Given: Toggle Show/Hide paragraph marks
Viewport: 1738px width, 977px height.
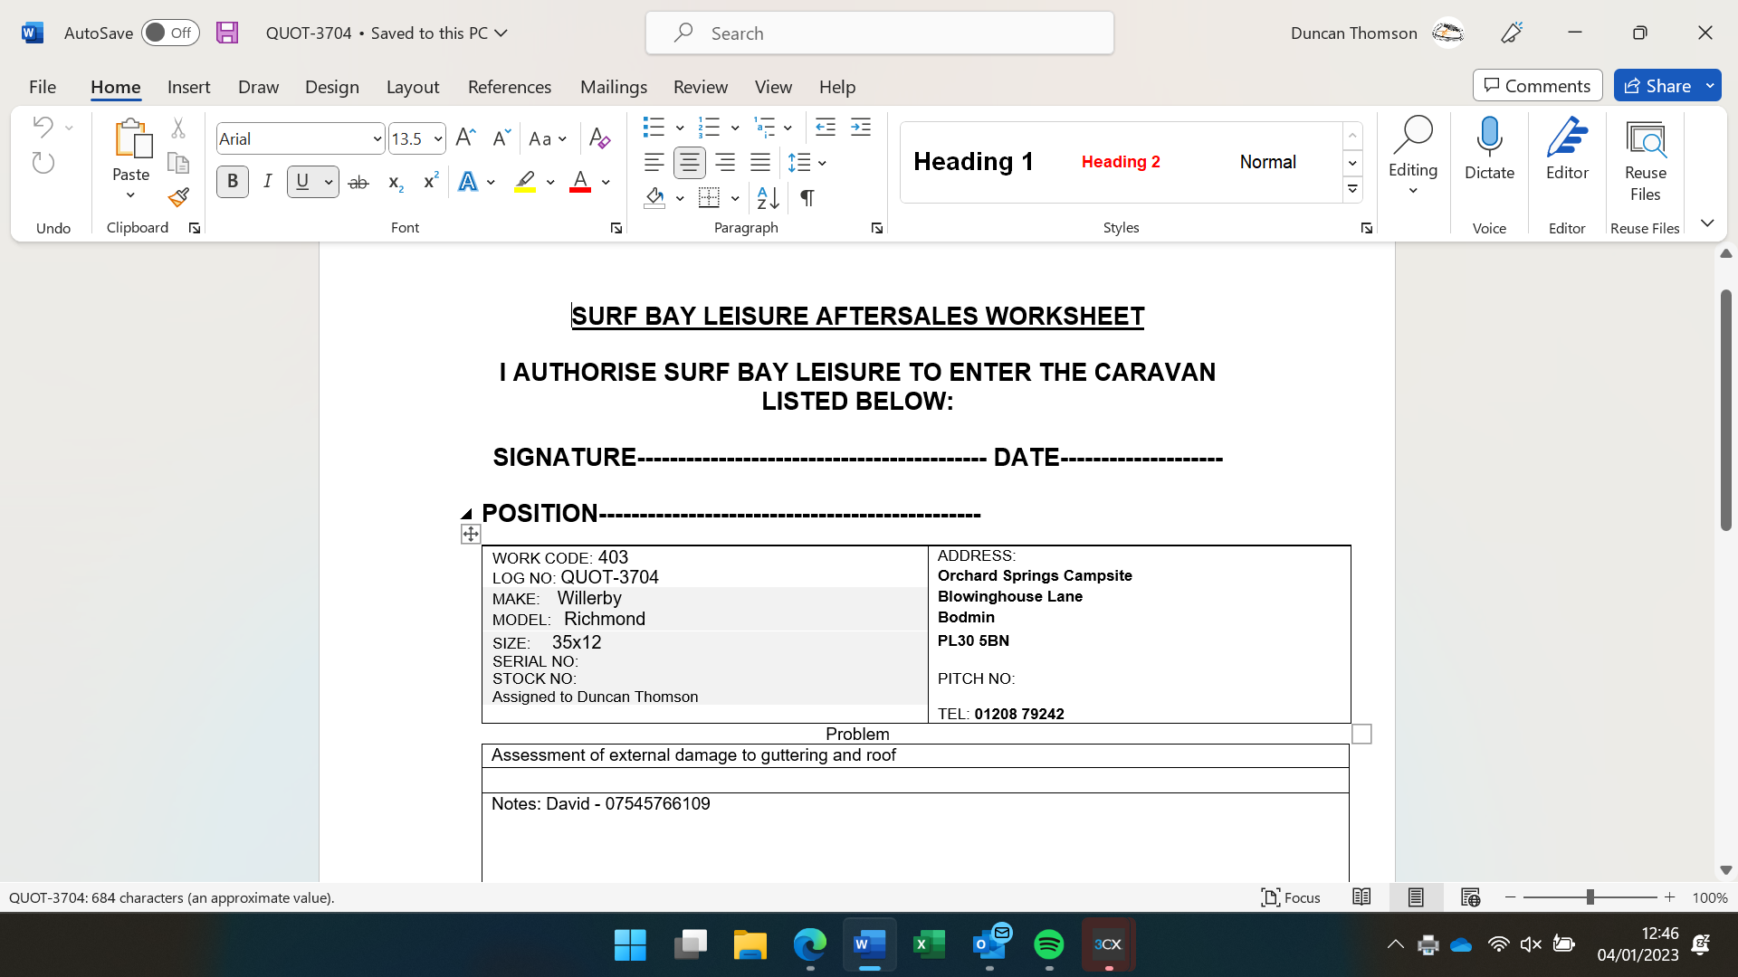Looking at the screenshot, I should pyautogui.click(x=807, y=197).
